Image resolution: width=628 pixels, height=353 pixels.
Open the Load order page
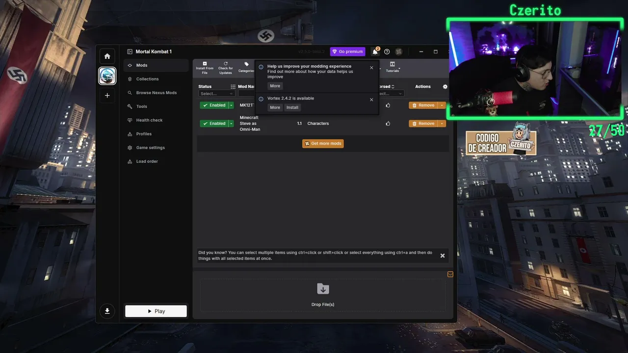[156, 161]
